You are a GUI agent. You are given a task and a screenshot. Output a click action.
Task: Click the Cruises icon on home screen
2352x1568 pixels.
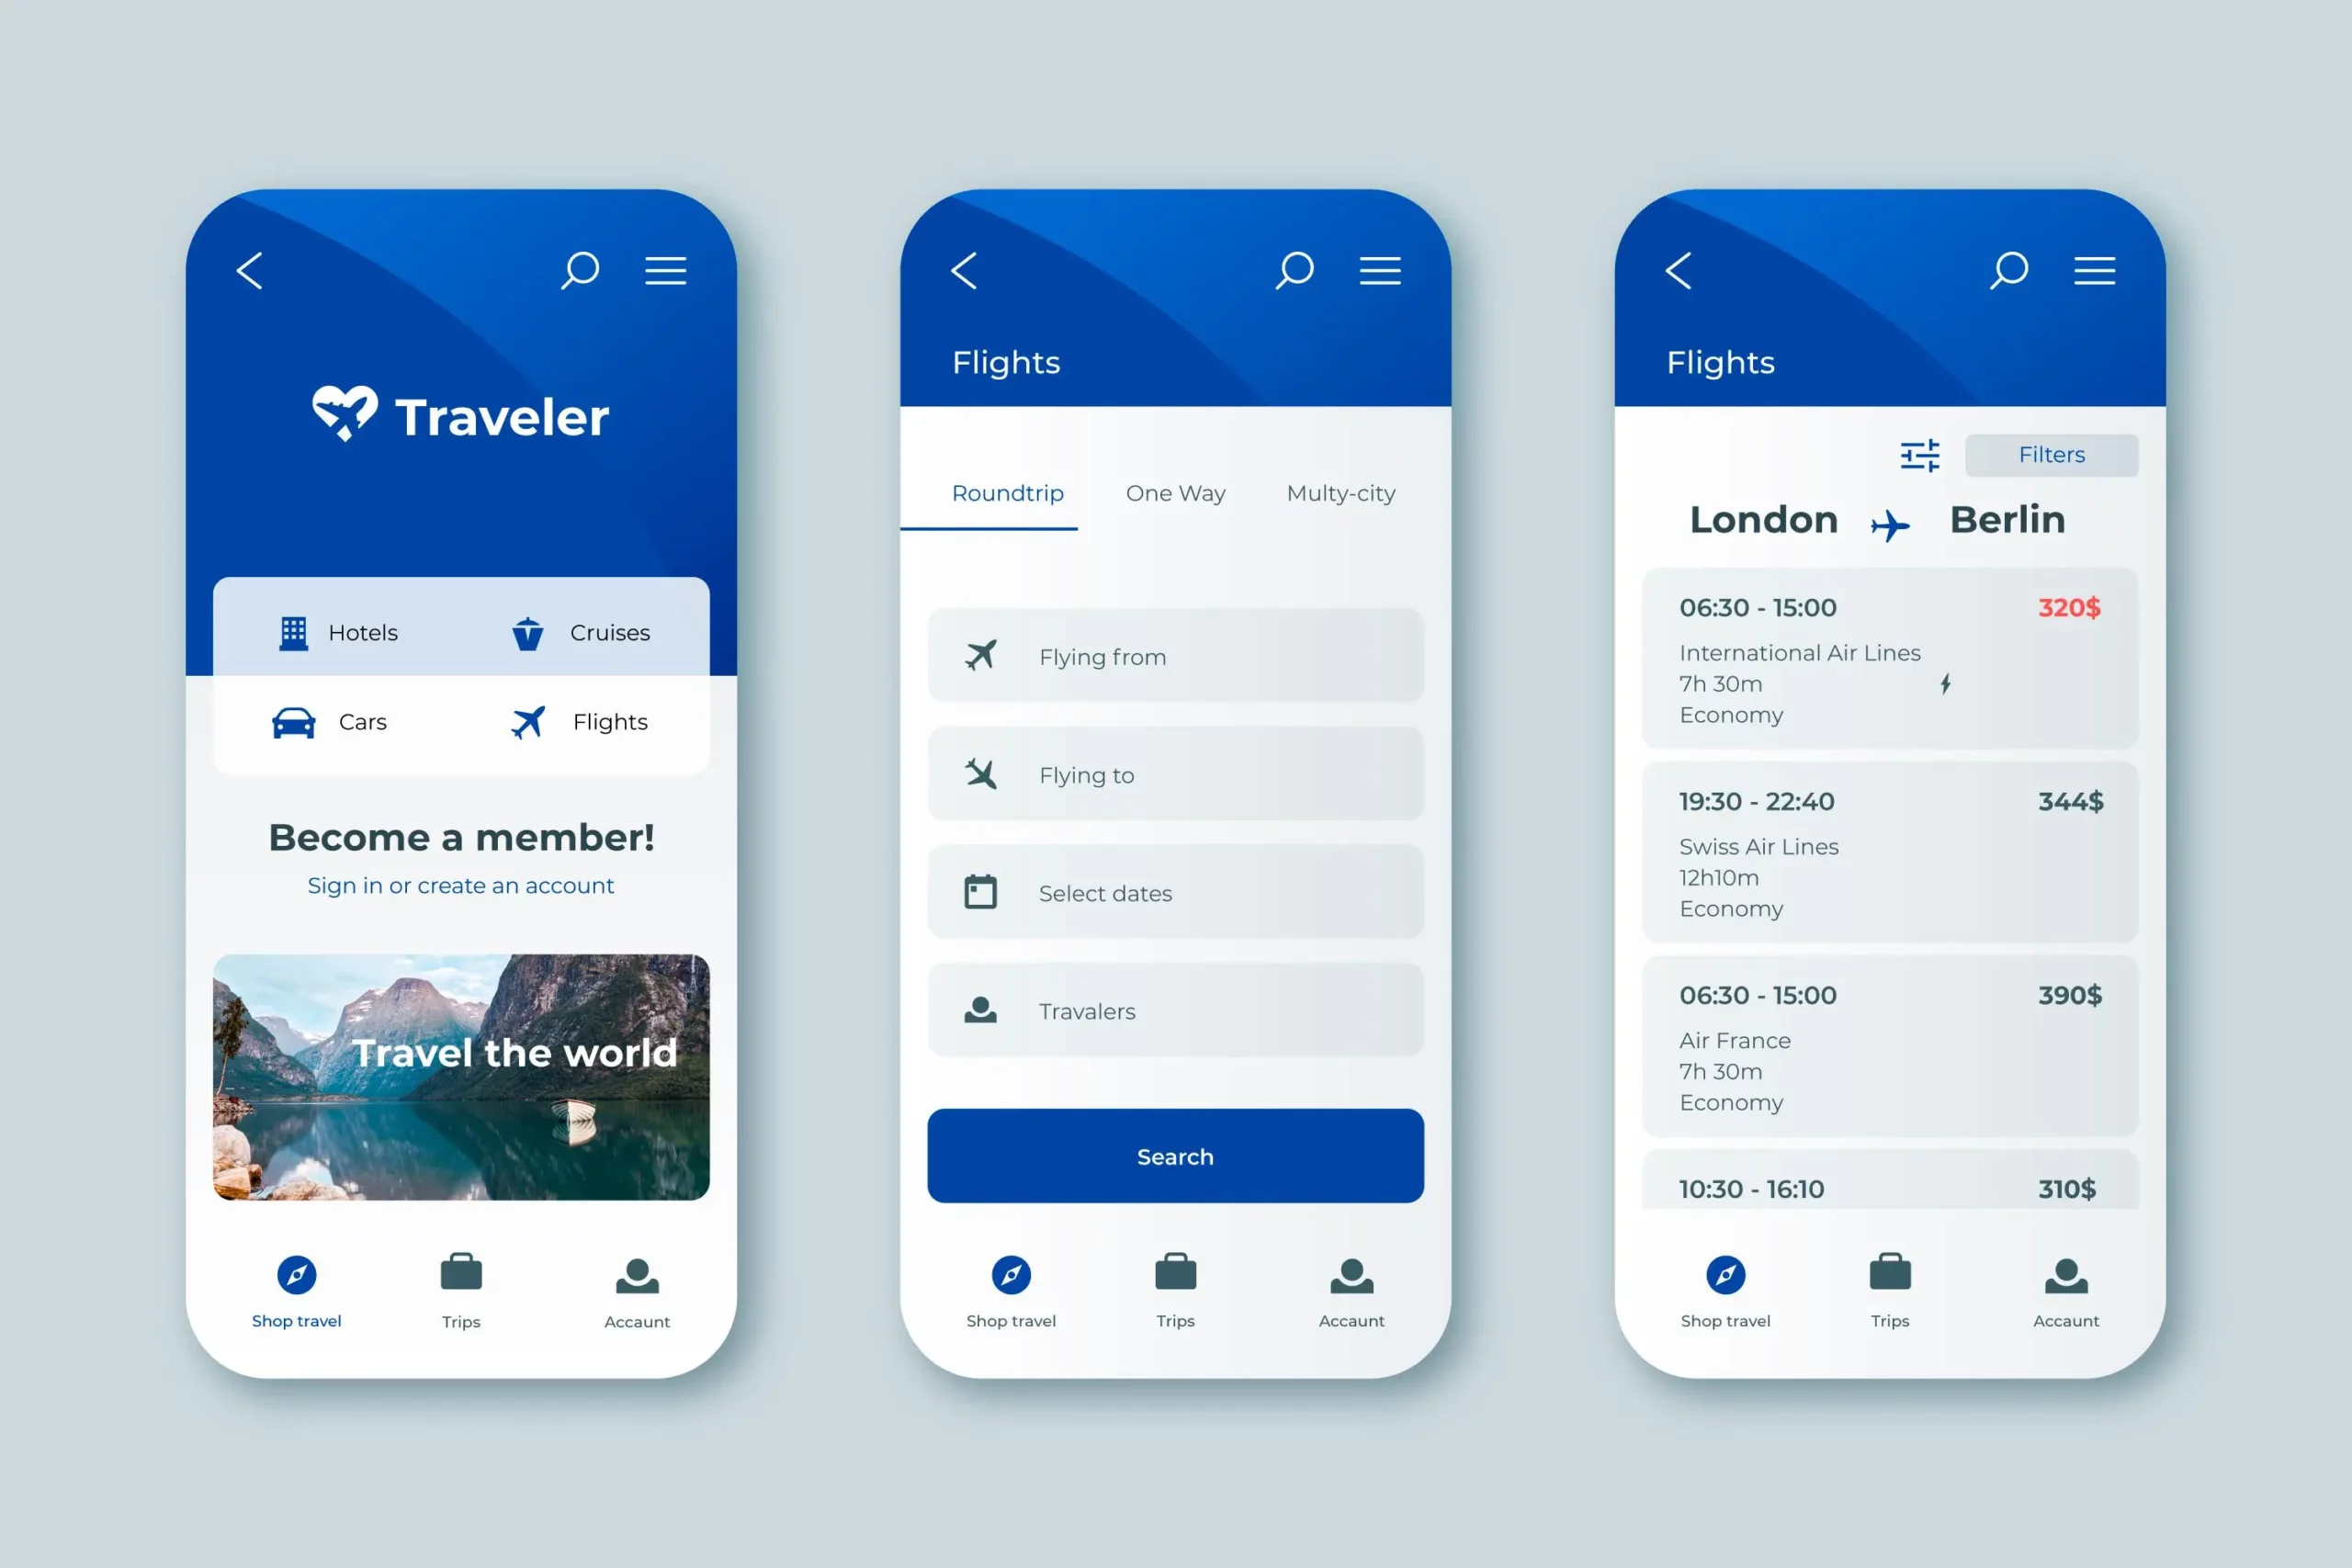coord(528,632)
